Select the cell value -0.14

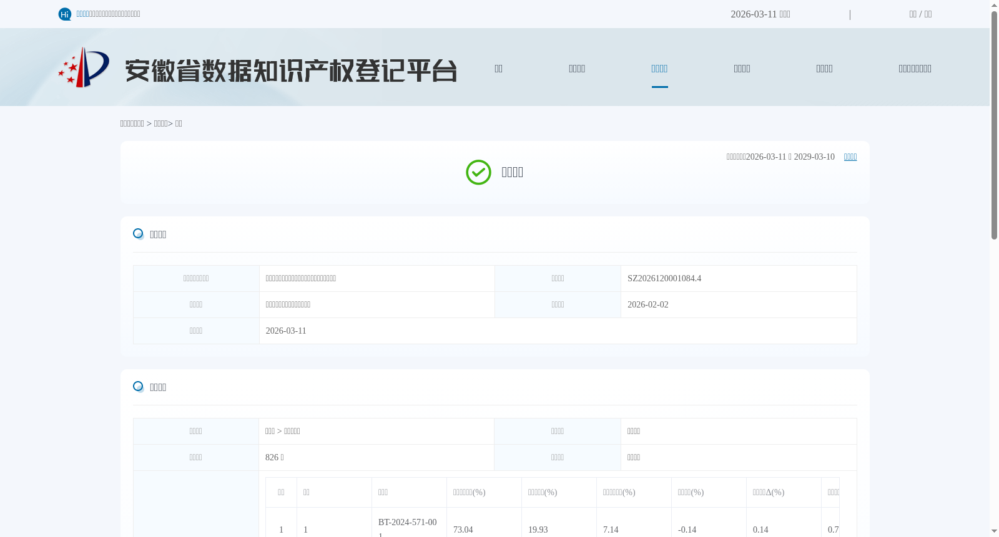[x=687, y=530]
